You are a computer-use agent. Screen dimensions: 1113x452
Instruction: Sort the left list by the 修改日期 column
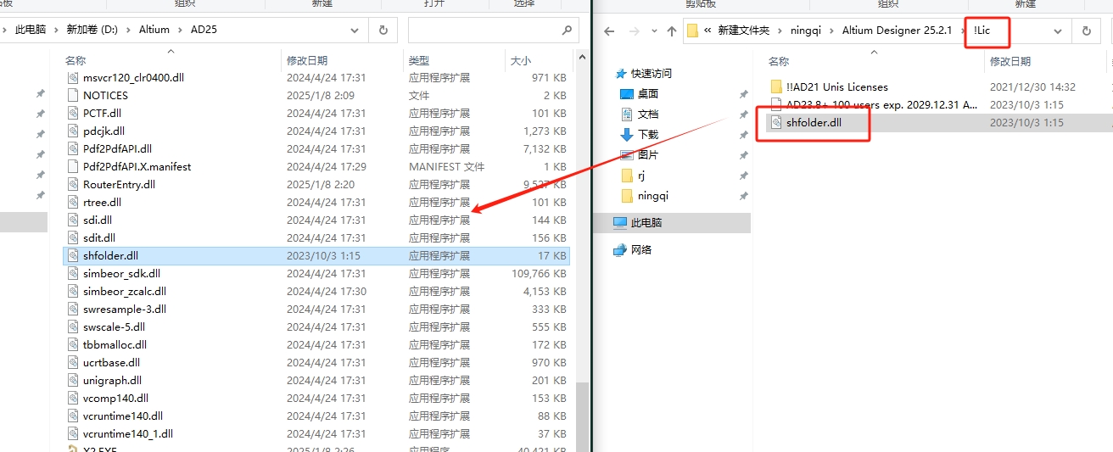306,60
